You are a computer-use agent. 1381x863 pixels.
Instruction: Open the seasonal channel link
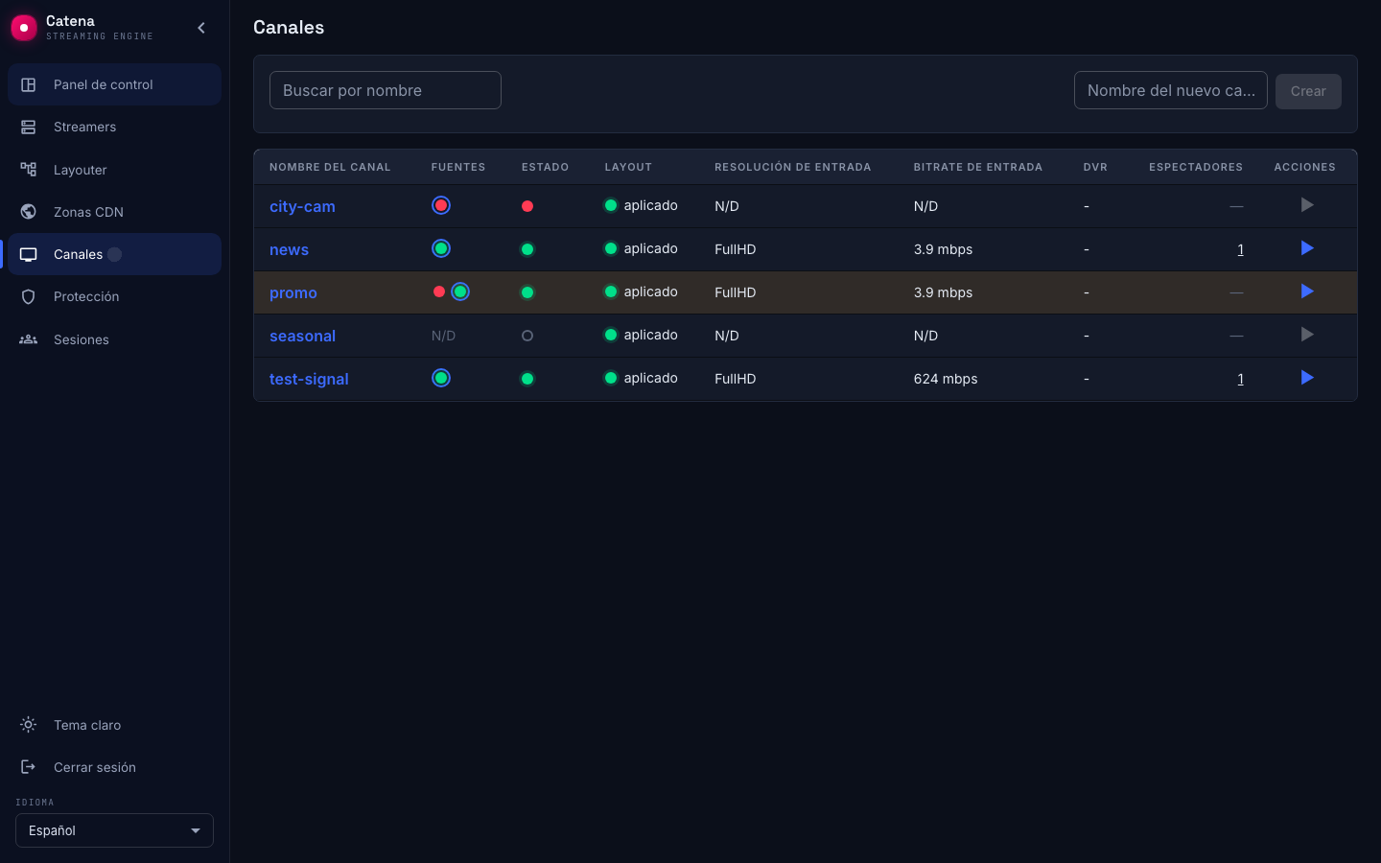point(302,336)
